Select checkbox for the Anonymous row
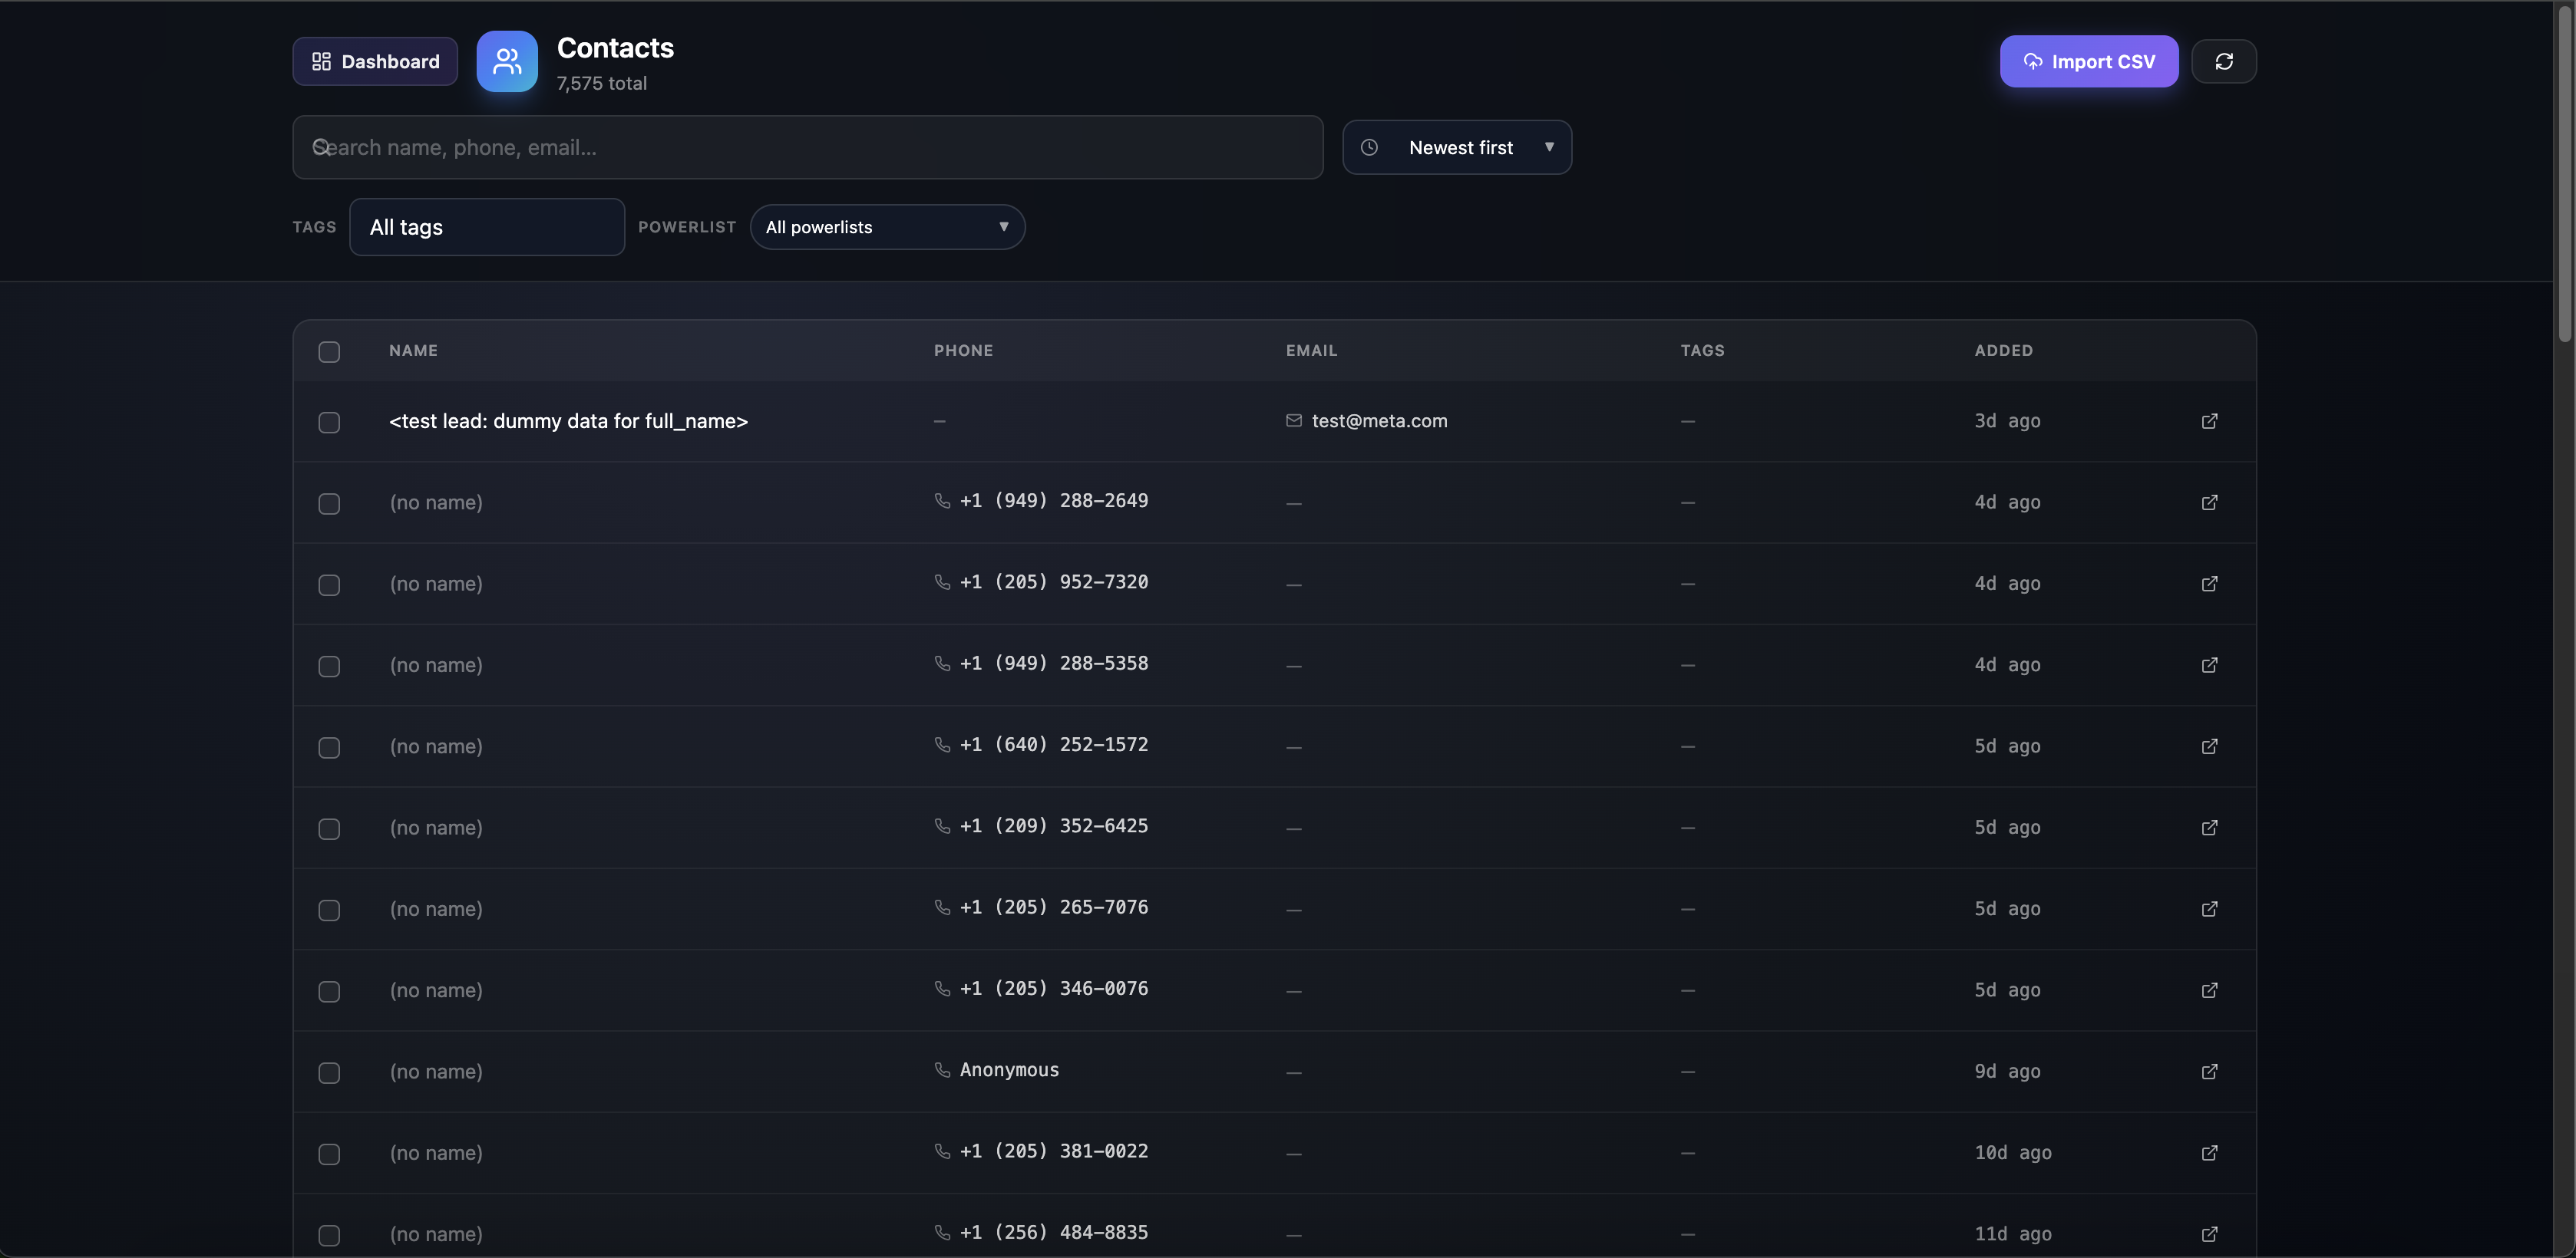Viewport: 2576px width, 1258px height. [329, 1073]
